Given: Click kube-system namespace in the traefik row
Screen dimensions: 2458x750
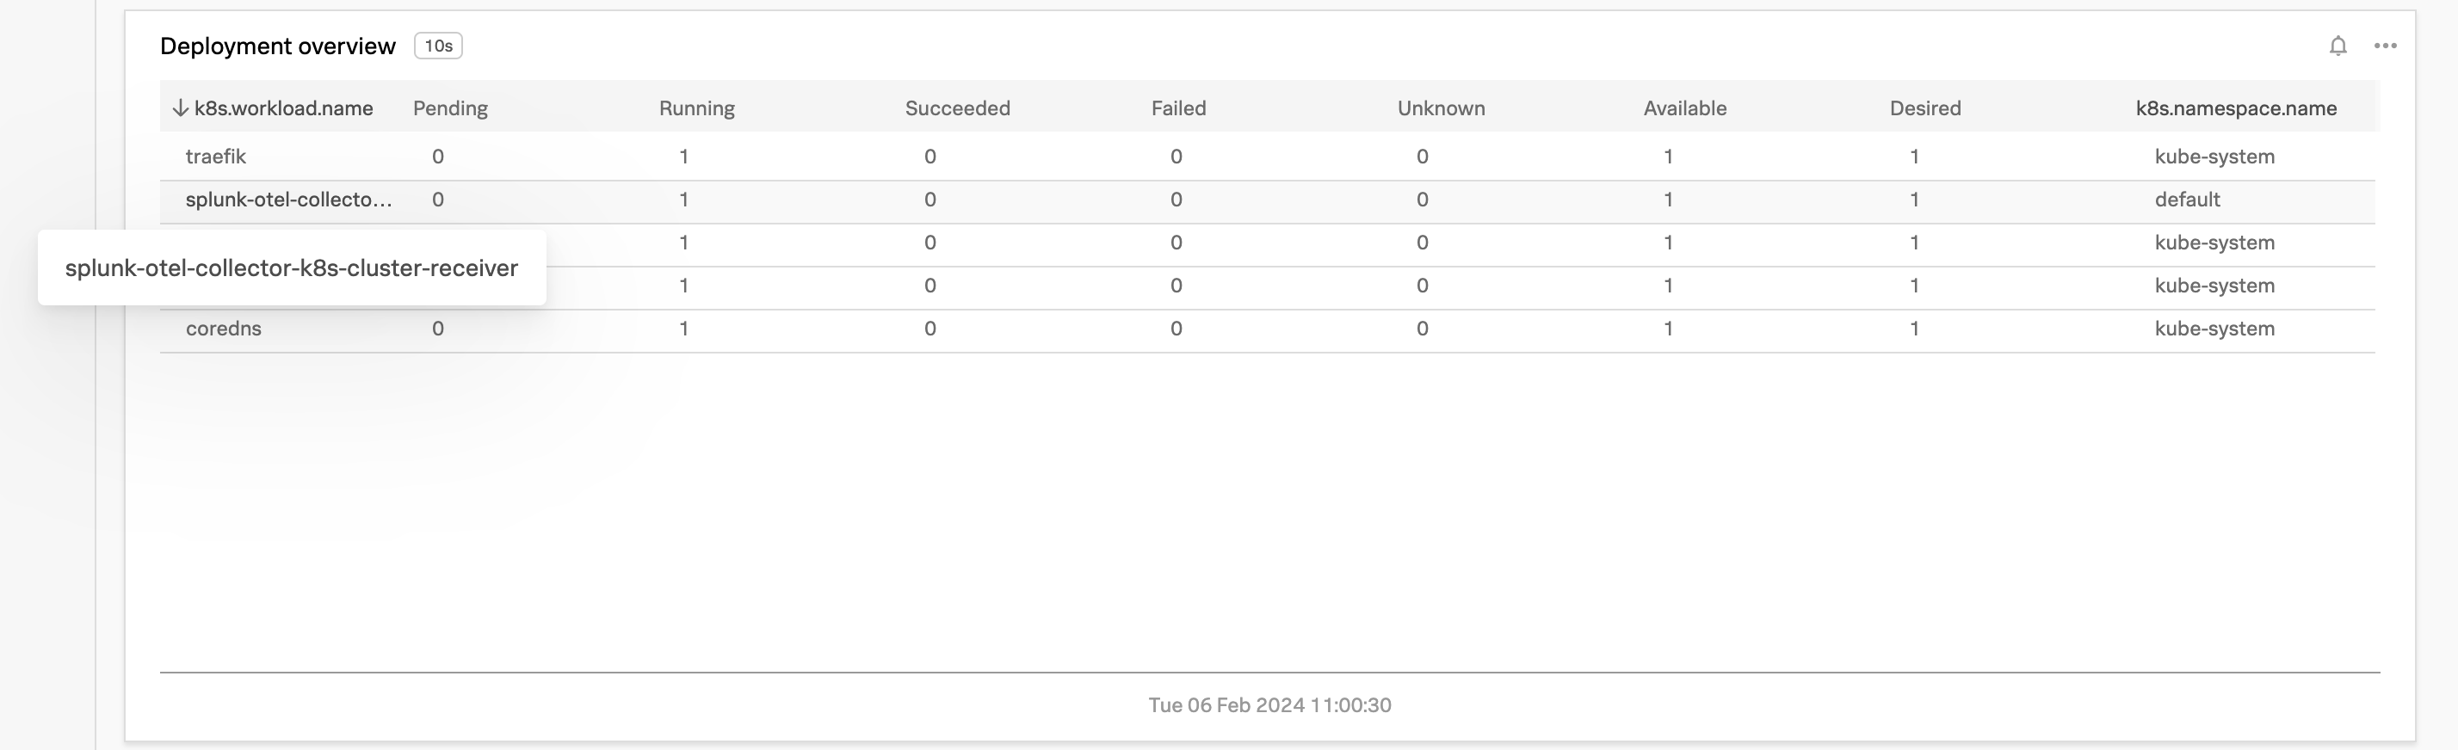Looking at the screenshot, I should (x=2214, y=157).
